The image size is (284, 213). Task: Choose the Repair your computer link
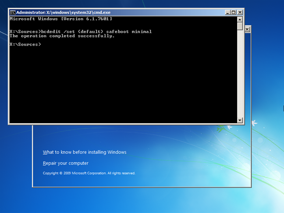tap(66, 163)
